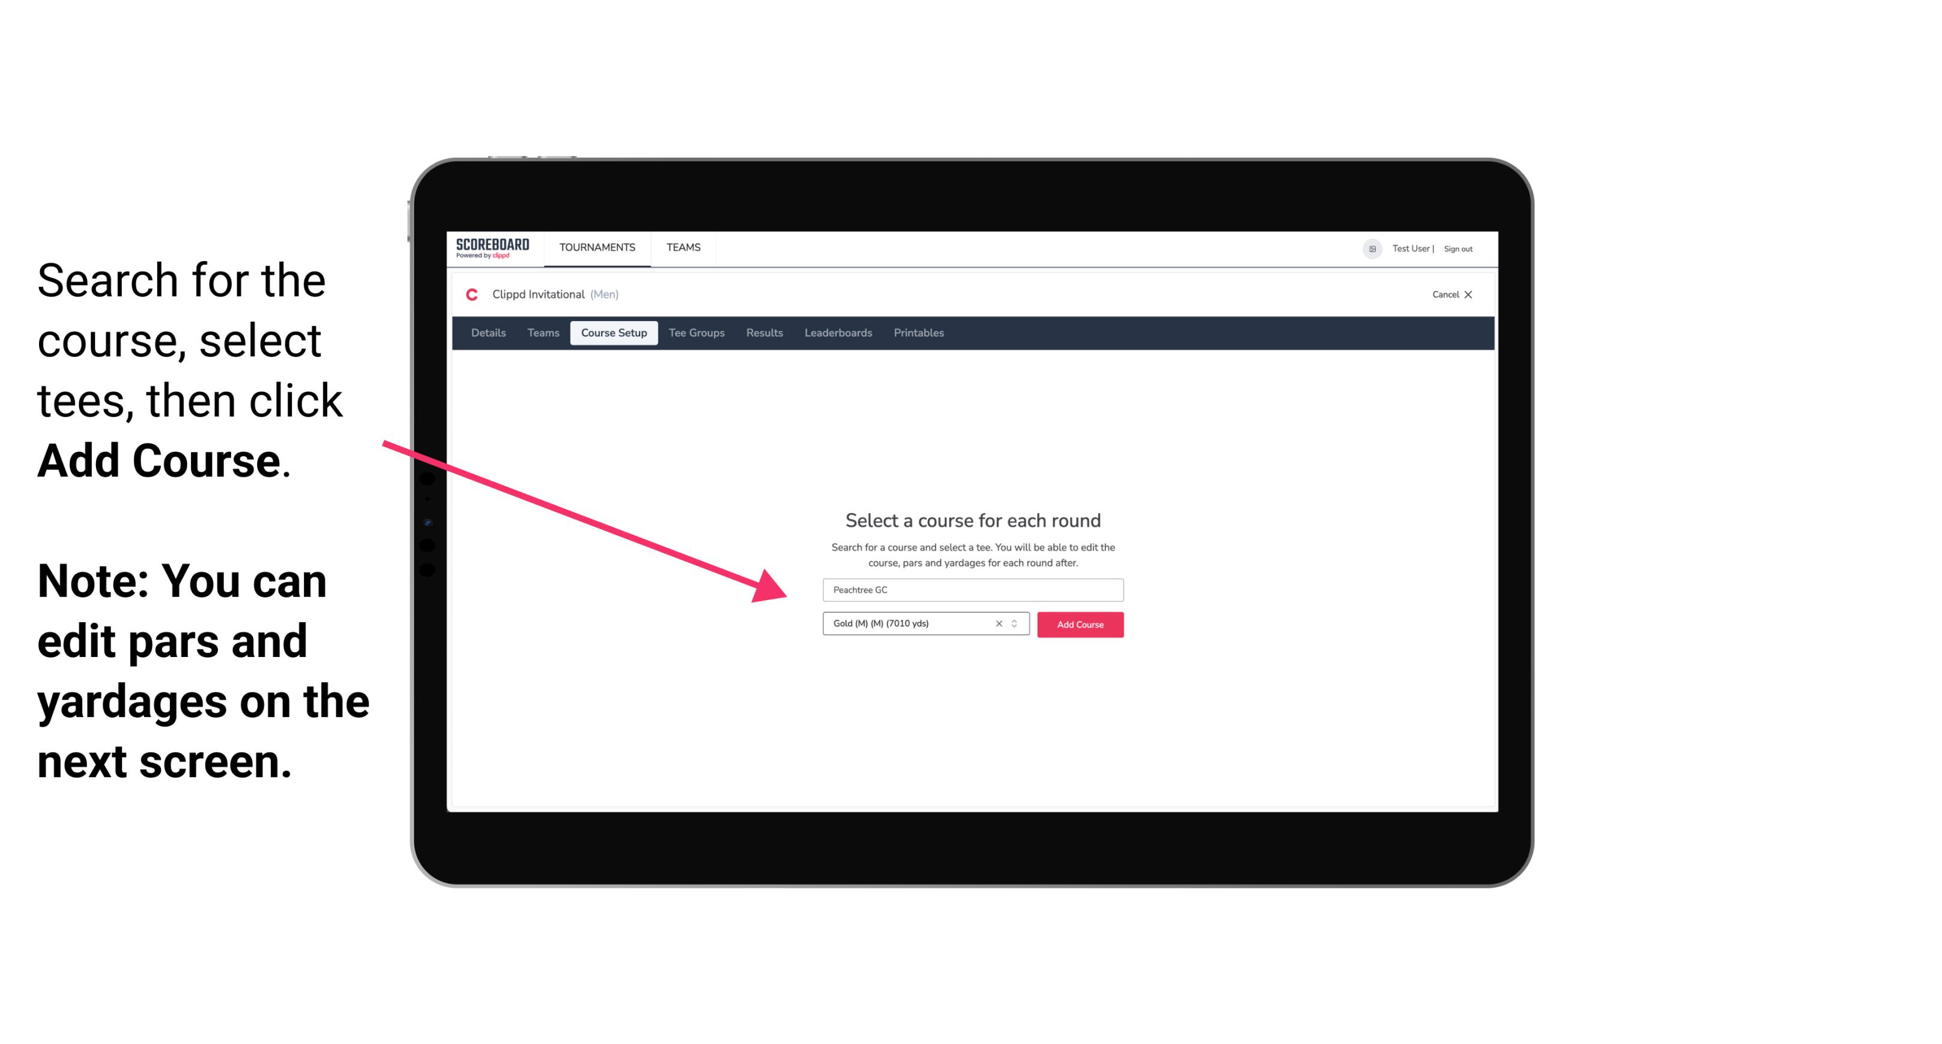Open the course search input field
Viewport: 1942px width, 1044px height.
971,589
